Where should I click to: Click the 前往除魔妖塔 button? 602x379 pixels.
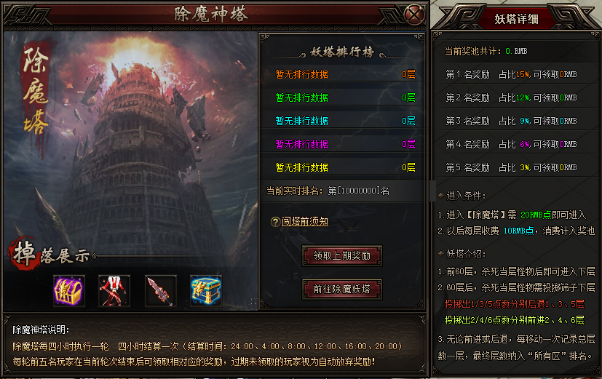341,289
